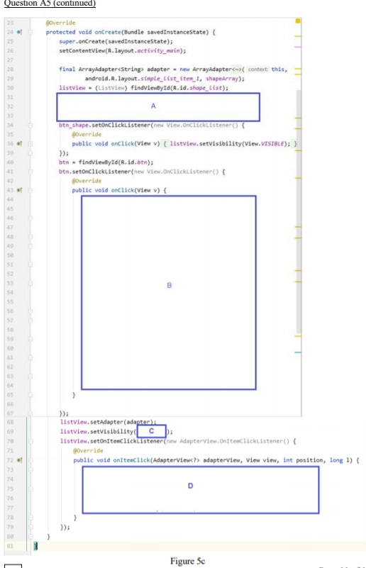Click 'Question A5 (continued)' heading
366x568 pixels.
click(x=50, y=4)
